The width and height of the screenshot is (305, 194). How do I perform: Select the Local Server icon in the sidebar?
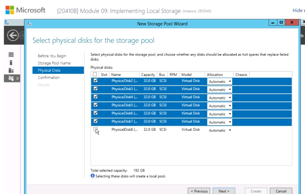[11, 62]
